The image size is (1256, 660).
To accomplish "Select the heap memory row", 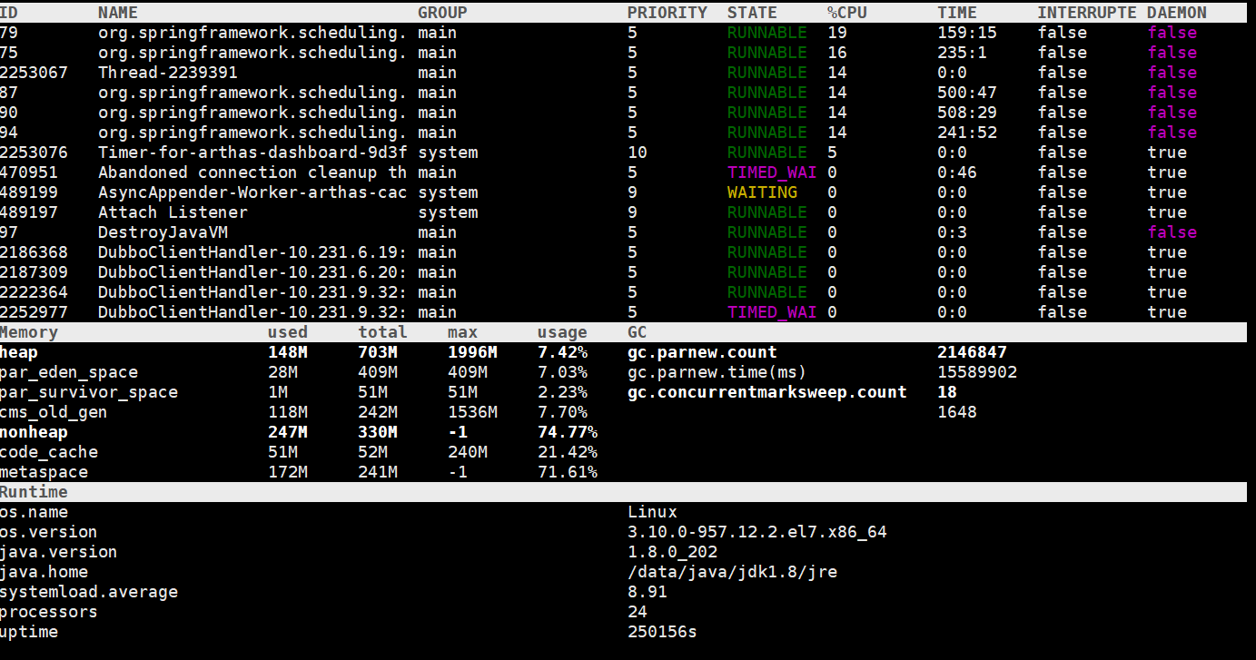I will pos(19,351).
